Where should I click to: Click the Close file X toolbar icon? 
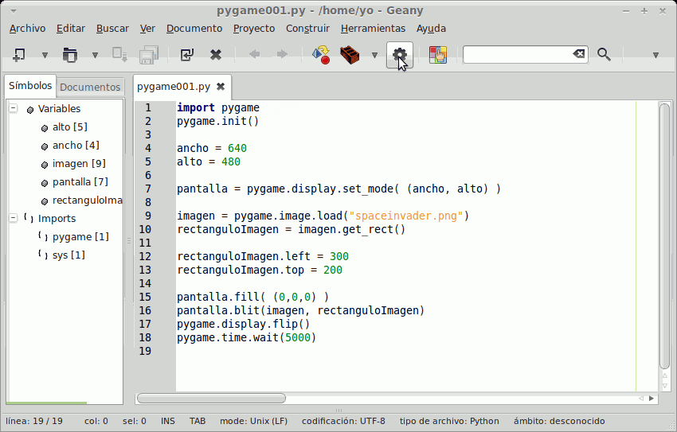tap(216, 55)
